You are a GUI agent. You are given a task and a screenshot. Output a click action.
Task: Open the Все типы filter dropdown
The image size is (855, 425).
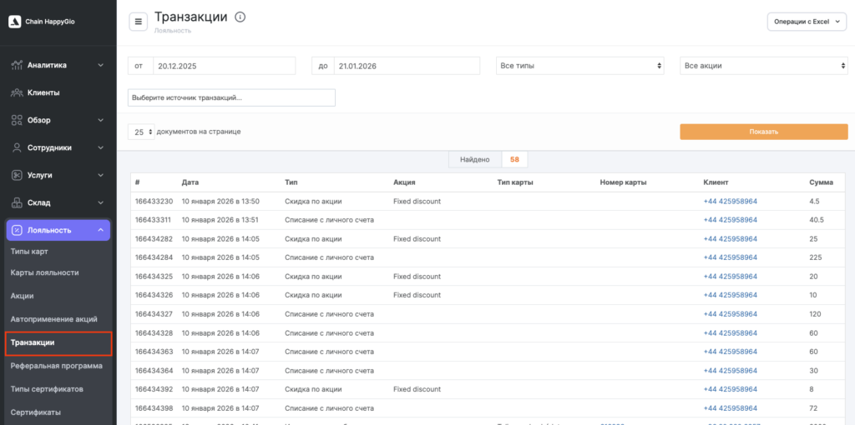tap(580, 66)
